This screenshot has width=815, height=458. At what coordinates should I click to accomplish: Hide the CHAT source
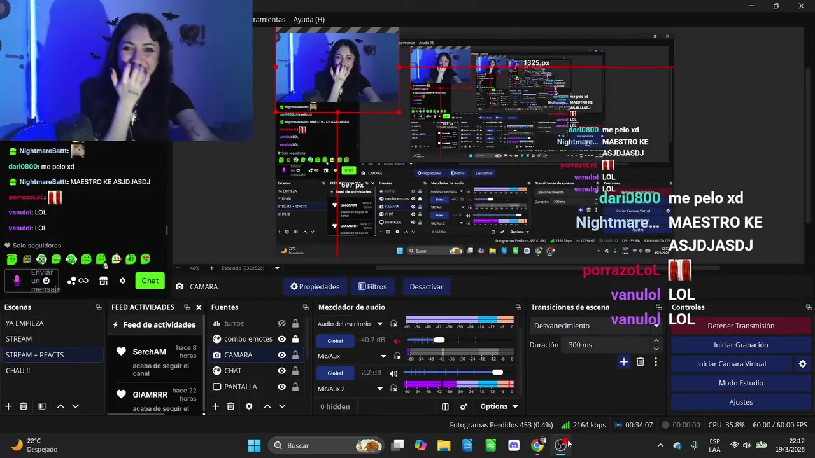[281, 371]
